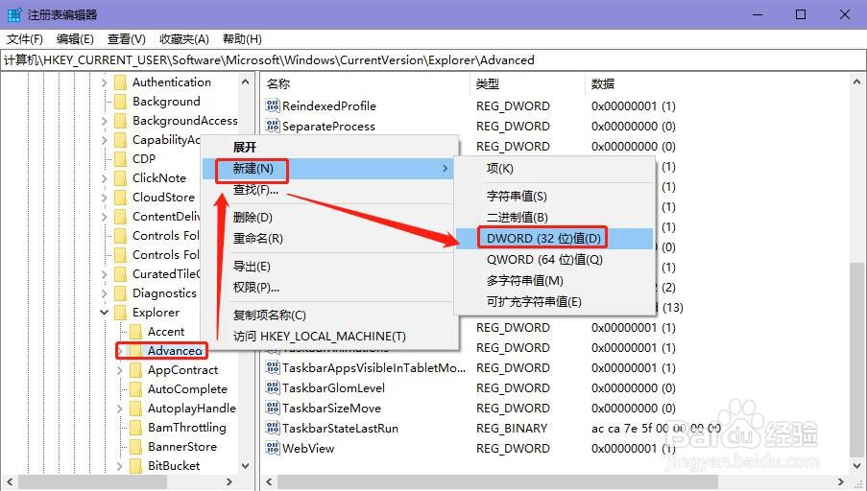This screenshot has height=491, width=867.
Task: Collapse the Explorer tree node
Action: (104, 313)
